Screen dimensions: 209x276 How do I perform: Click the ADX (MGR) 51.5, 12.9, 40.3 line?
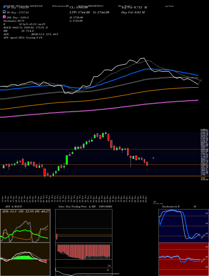pos(31,34)
